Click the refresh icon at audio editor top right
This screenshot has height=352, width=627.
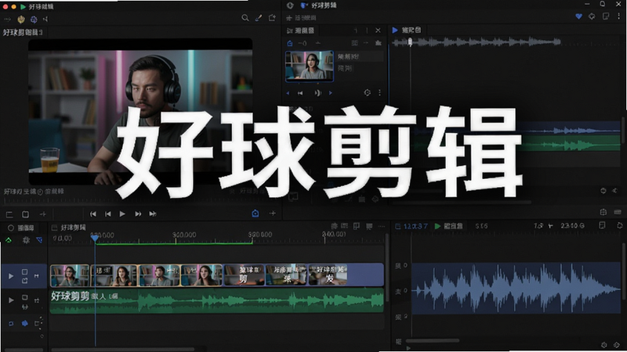point(620,225)
